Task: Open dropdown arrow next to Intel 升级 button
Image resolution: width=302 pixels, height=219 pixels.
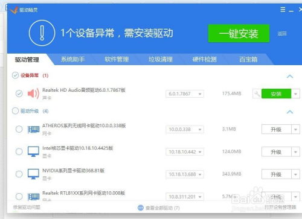Action: click(x=295, y=152)
